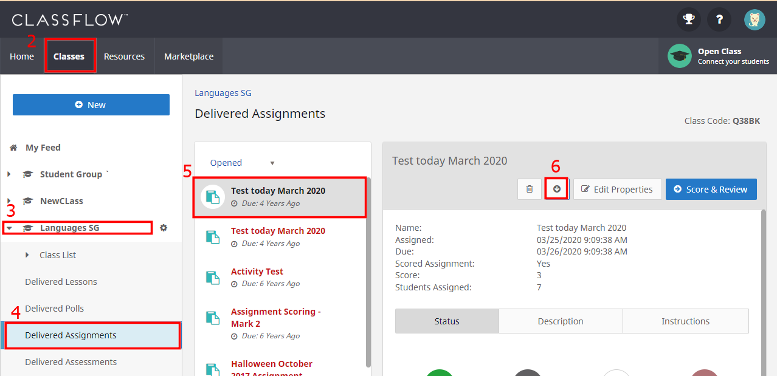
Task: Expand the Class List item
Action: pos(27,255)
